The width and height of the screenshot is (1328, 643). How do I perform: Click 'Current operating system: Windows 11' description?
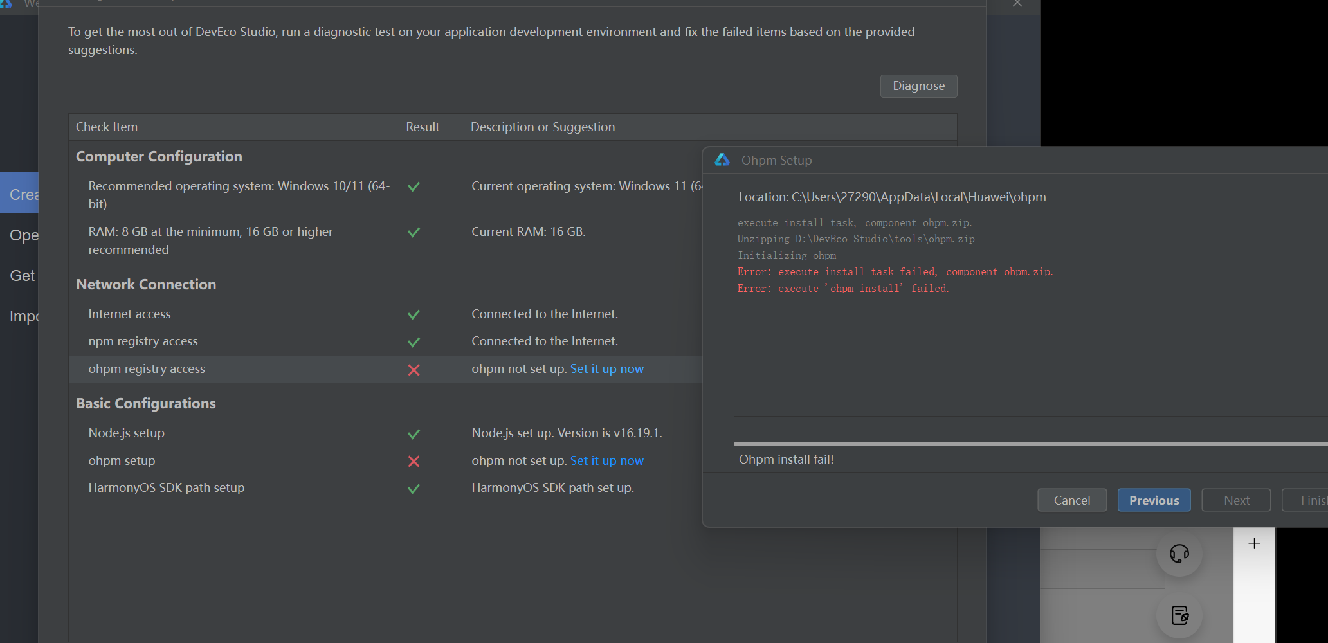(587, 186)
